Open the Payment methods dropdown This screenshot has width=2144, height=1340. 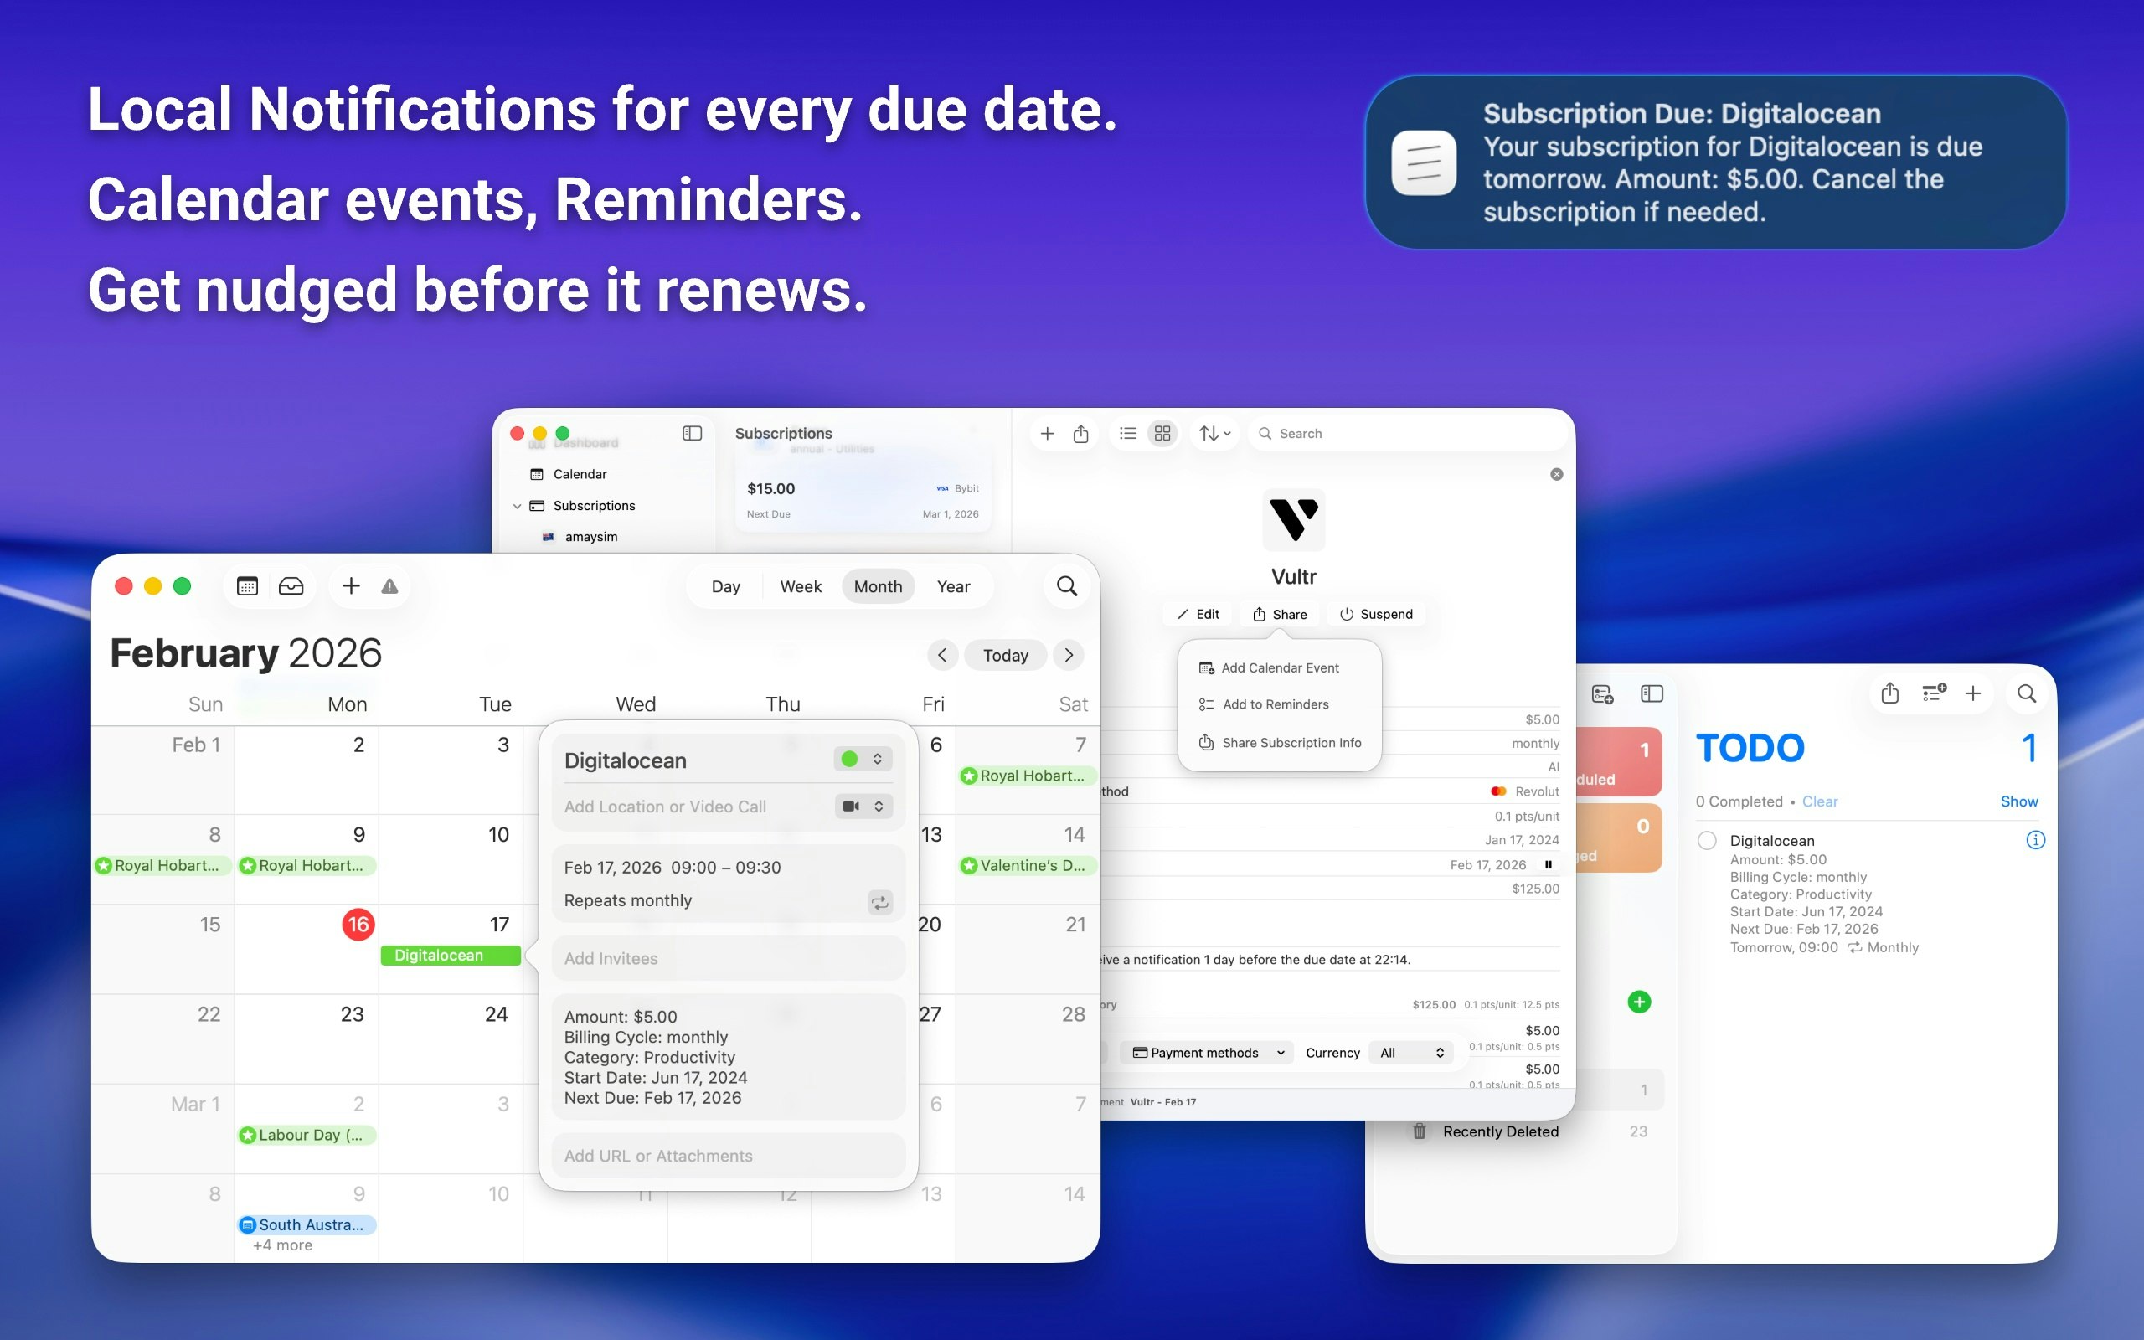click(x=1209, y=1053)
